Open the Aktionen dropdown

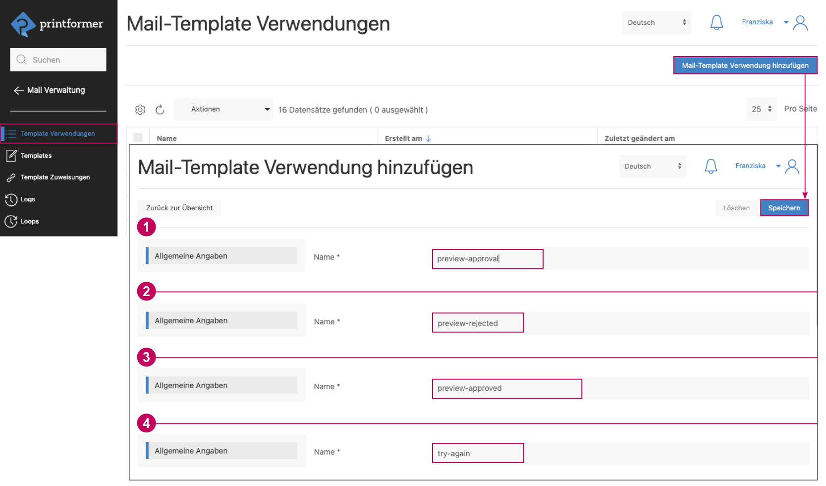[x=223, y=109]
